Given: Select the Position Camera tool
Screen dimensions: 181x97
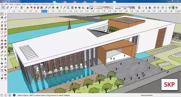Looking at the screenshot, I should (x=2, y=75).
